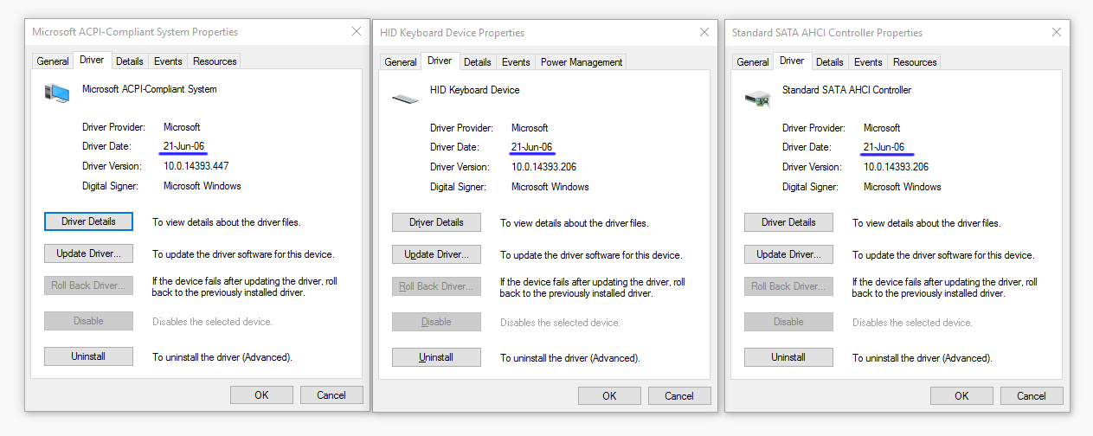Click the SATA AHCI Controller device icon
The width and height of the screenshot is (1093, 436).
pos(757,99)
